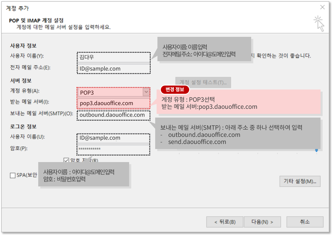Open 기타 설정(M) options
This screenshot has height=236, width=333.
300,181
